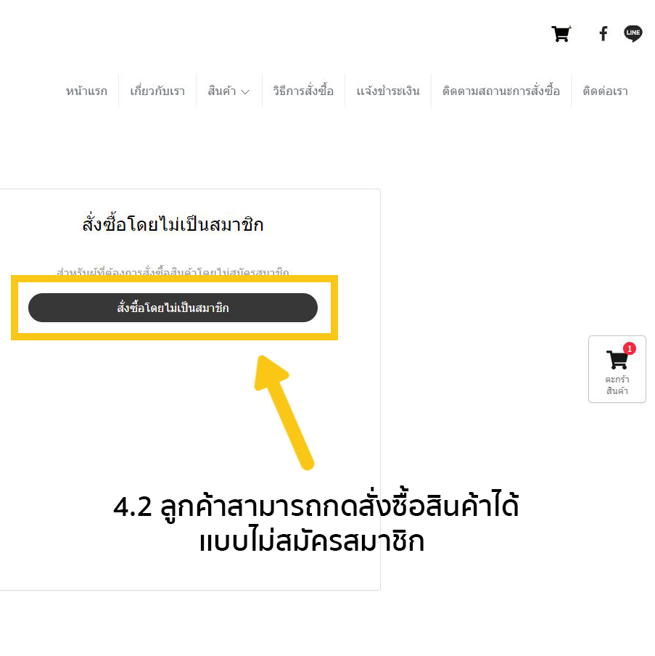The image size is (655, 656).
Task: Click the grey description under the heading
Action: (x=173, y=272)
